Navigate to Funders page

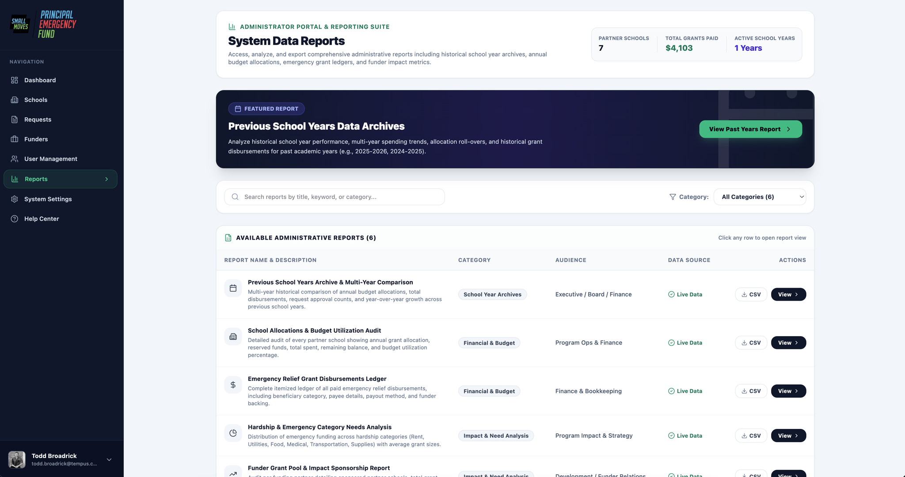[61, 139]
